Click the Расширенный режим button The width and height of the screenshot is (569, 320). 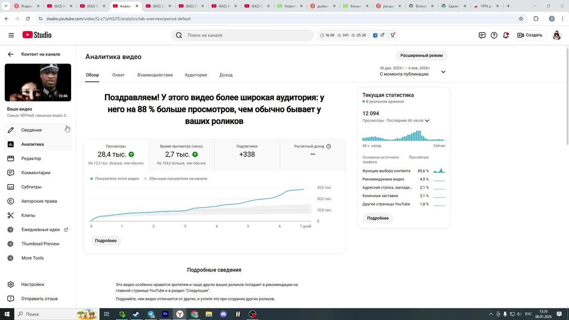421,56
